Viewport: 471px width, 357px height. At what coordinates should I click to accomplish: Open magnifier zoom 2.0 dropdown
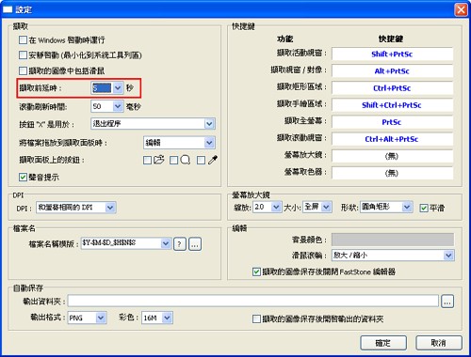click(x=276, y=207)
